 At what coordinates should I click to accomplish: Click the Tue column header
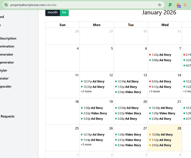(x=131, y=25)
